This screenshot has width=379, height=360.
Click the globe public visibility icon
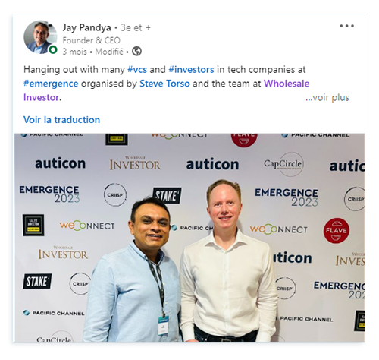click(x=136, y=52)
